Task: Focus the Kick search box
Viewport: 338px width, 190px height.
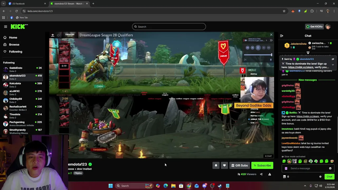Action: click(169, 27)
